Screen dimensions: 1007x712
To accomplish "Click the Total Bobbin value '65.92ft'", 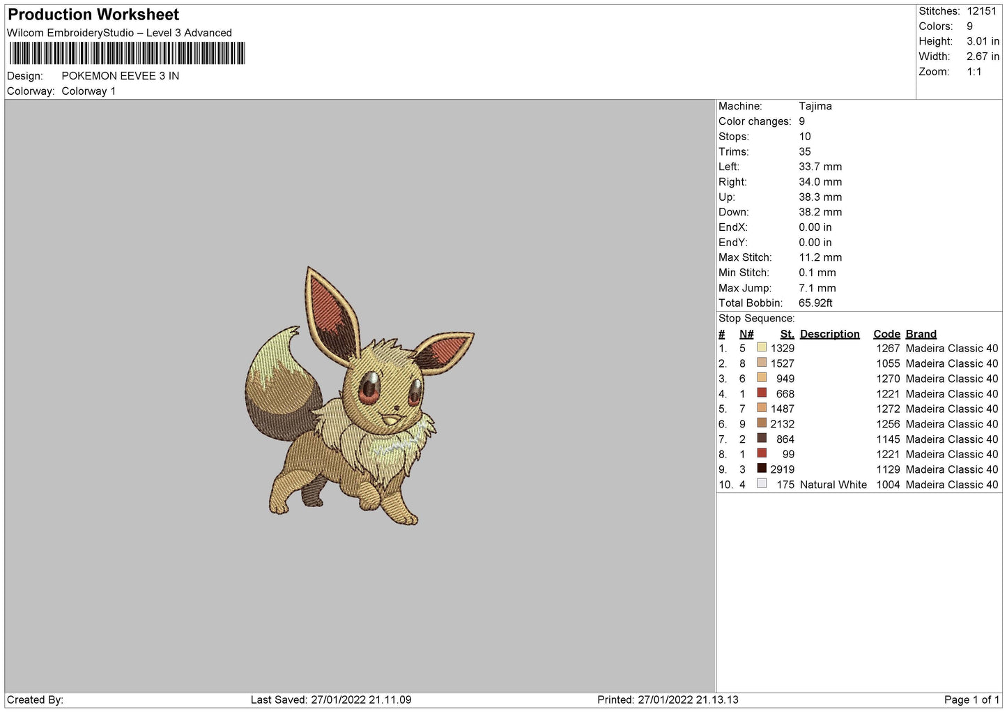I will click(x=815, y=303).
